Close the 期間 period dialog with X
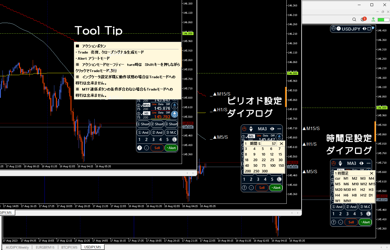This screenshot has height=250, width=390. pos(282,143)
